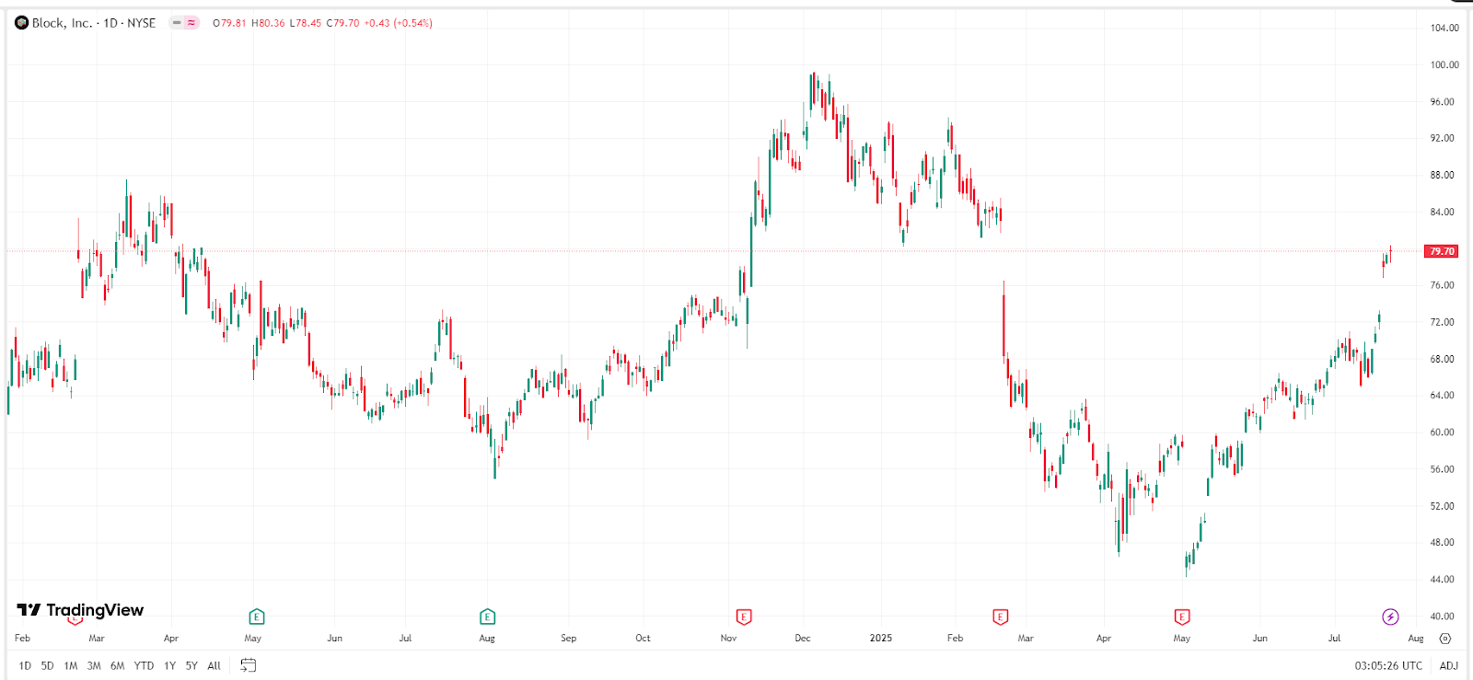Click the 79.70 current price label
The width and height of the screenshot is (1473, 680).
pos(1441,250)
